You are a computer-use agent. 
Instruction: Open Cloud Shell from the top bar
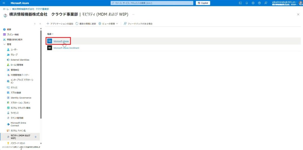coord(240,3)
